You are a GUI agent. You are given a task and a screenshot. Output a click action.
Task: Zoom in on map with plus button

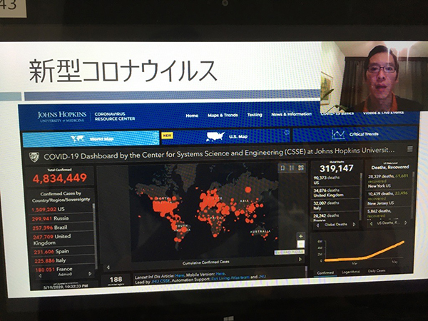(300, 236)
